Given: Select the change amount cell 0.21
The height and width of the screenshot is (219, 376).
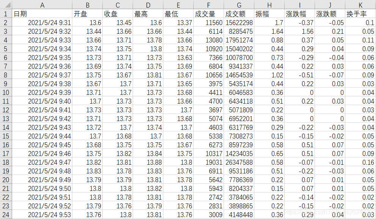Looking at the screenshot, I should tap(330, 32).
